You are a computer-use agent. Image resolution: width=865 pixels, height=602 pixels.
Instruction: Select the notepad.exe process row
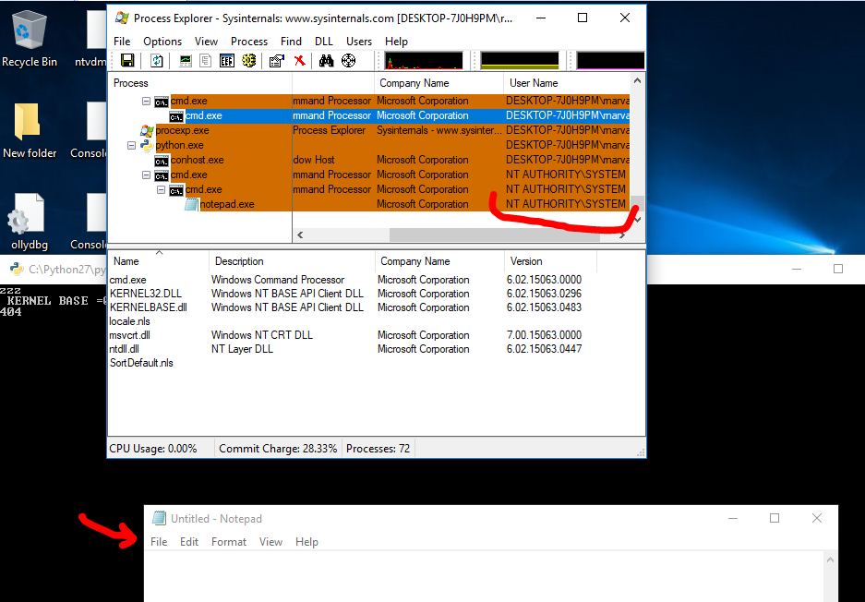tap(226, 204)
